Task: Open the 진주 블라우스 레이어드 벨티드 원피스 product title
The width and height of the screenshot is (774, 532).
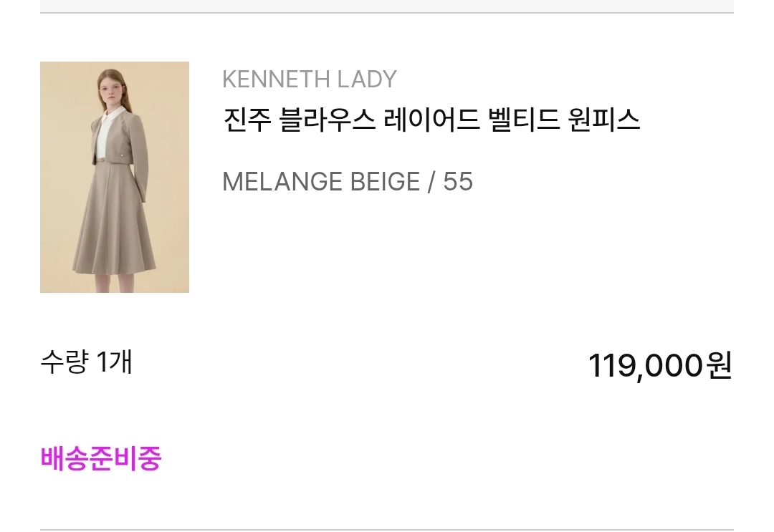Action: (x=431, y=120)
